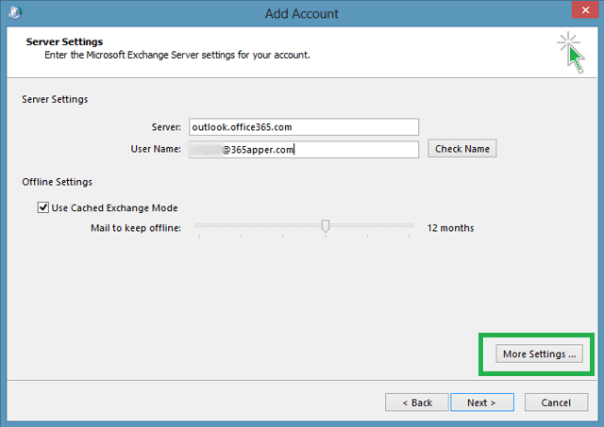
Task: Click the 'Server:' label
Action: pos(166,127)
